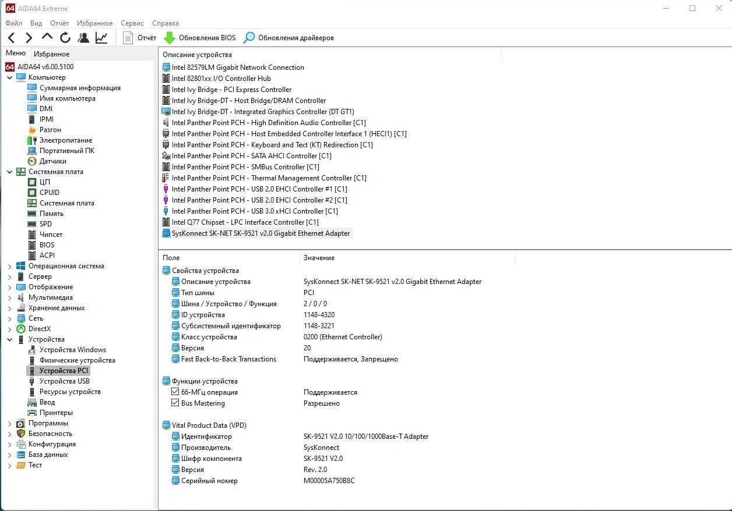Go forward with the right arrow icon

29,38
